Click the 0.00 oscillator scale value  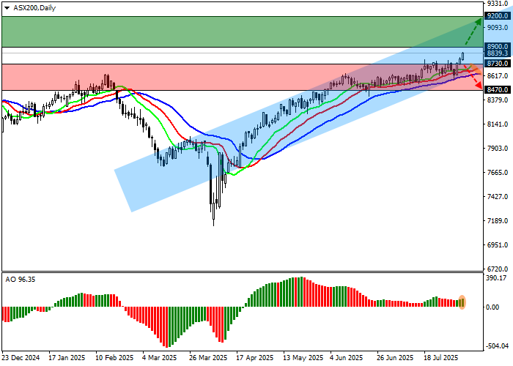[493, 307]
